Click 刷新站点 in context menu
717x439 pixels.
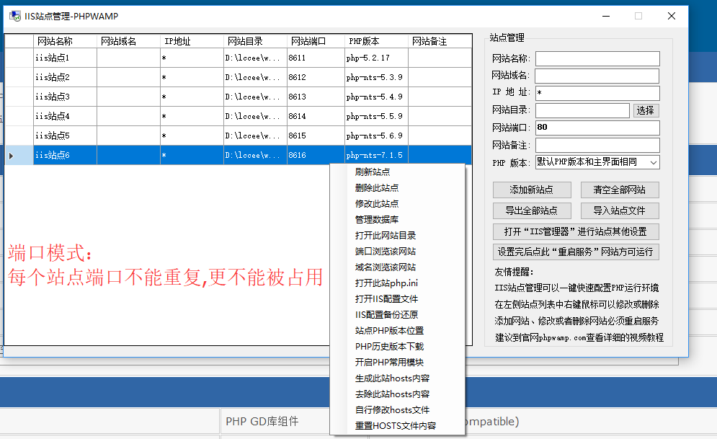(x=373, y=172)
